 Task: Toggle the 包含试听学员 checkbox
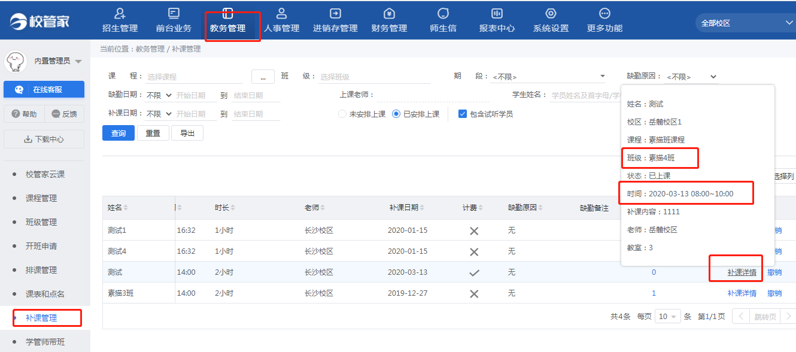tap(462, 114)
